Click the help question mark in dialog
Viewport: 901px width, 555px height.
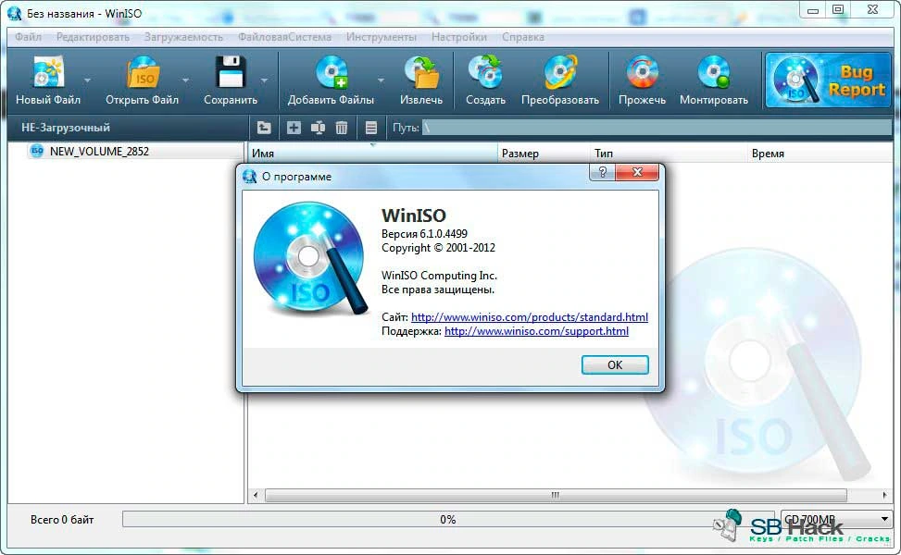click(602, 172)
